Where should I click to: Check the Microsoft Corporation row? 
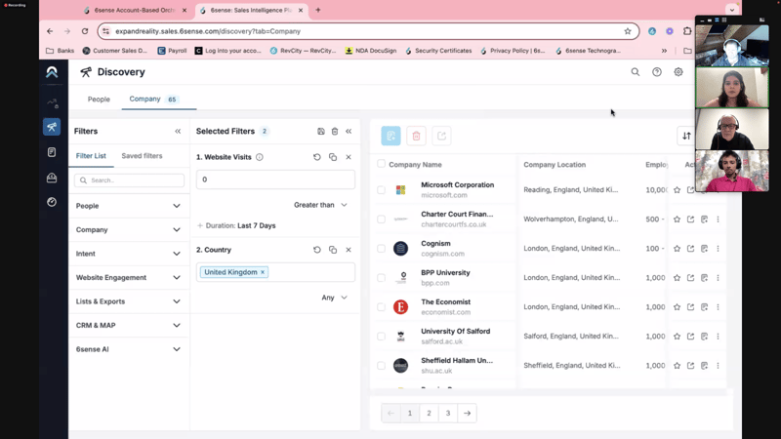click(x=381, y=190)
